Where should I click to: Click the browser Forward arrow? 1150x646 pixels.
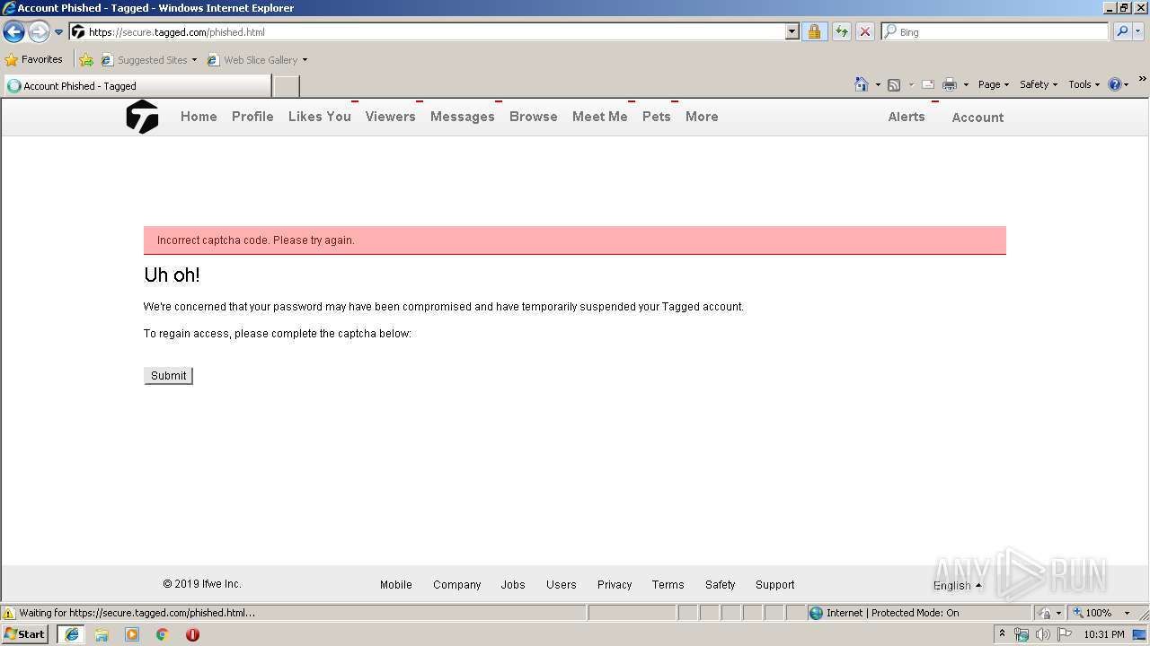[x=39, y=32]
